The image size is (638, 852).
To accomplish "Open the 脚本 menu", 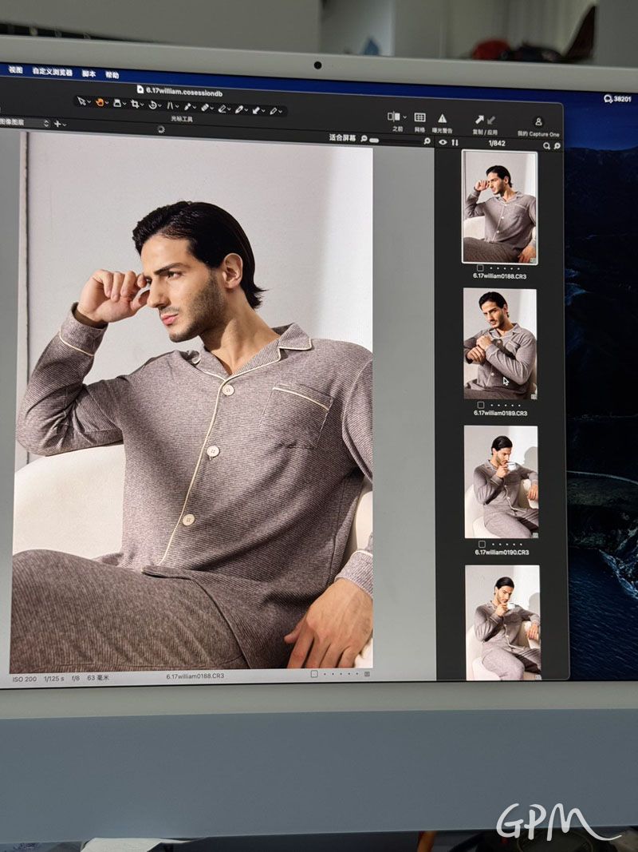I will tap(89, 73).
